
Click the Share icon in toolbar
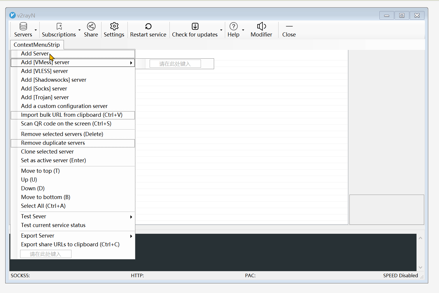(x=91, y=27)
